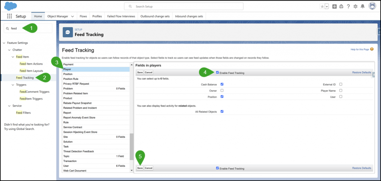Open Feed Filters in sidebar

click(x=23, y=113)
